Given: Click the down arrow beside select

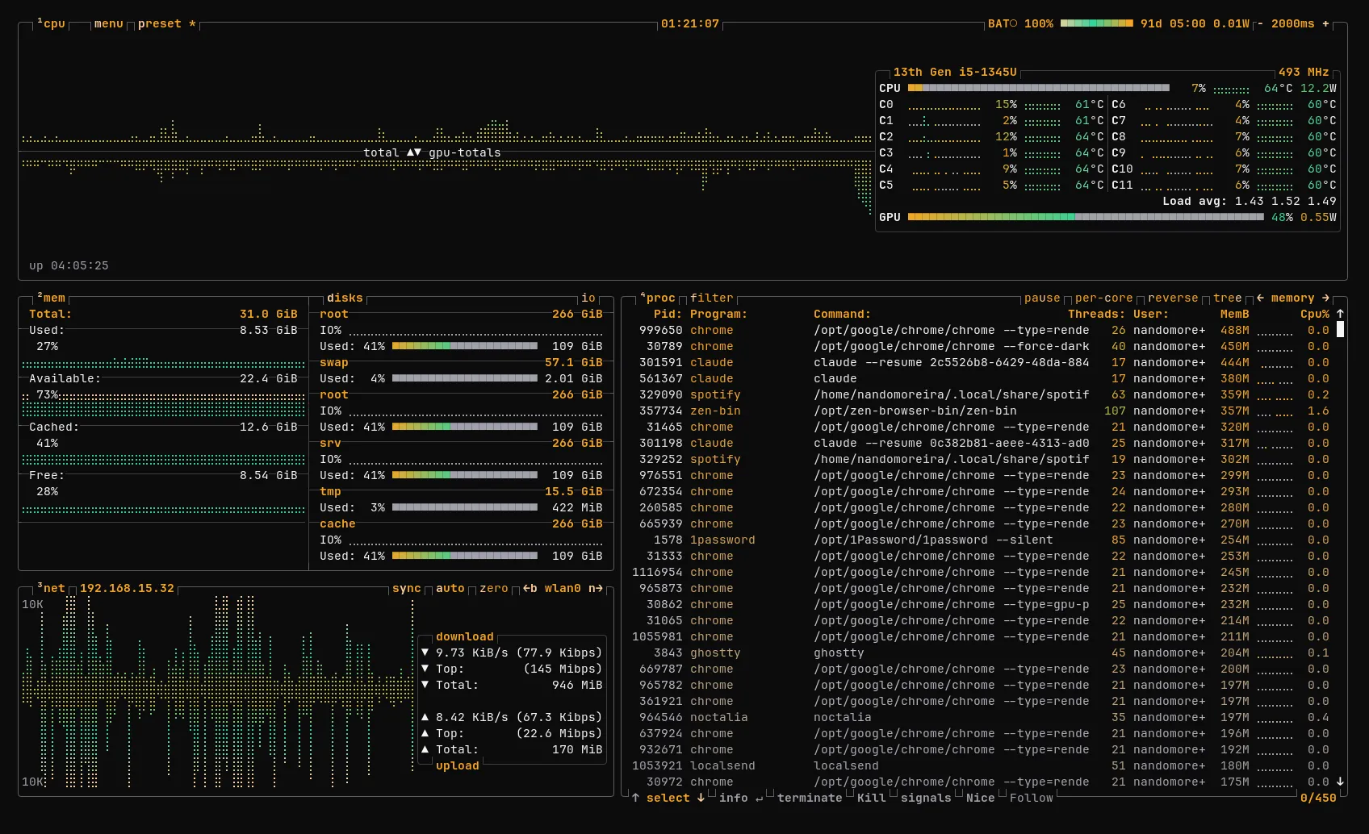Looking at the screenshot, I should (x=701, y=798).
